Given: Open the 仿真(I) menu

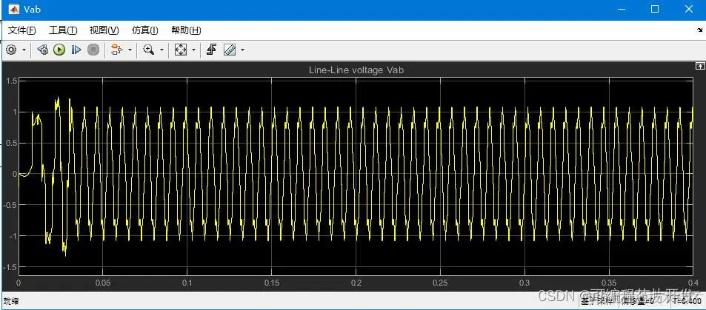Looking at the screenshot, I should [145, 30].
